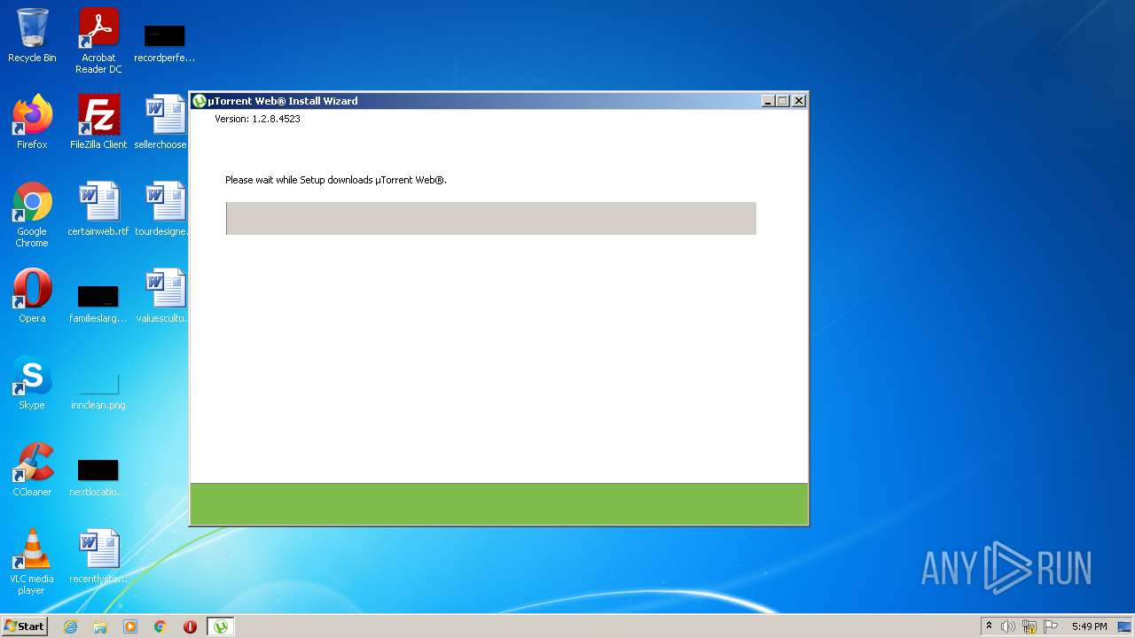1135x638 pixels.
Task: Minimize the µTorrent Web Install Wizard
Action: [768, 101]
